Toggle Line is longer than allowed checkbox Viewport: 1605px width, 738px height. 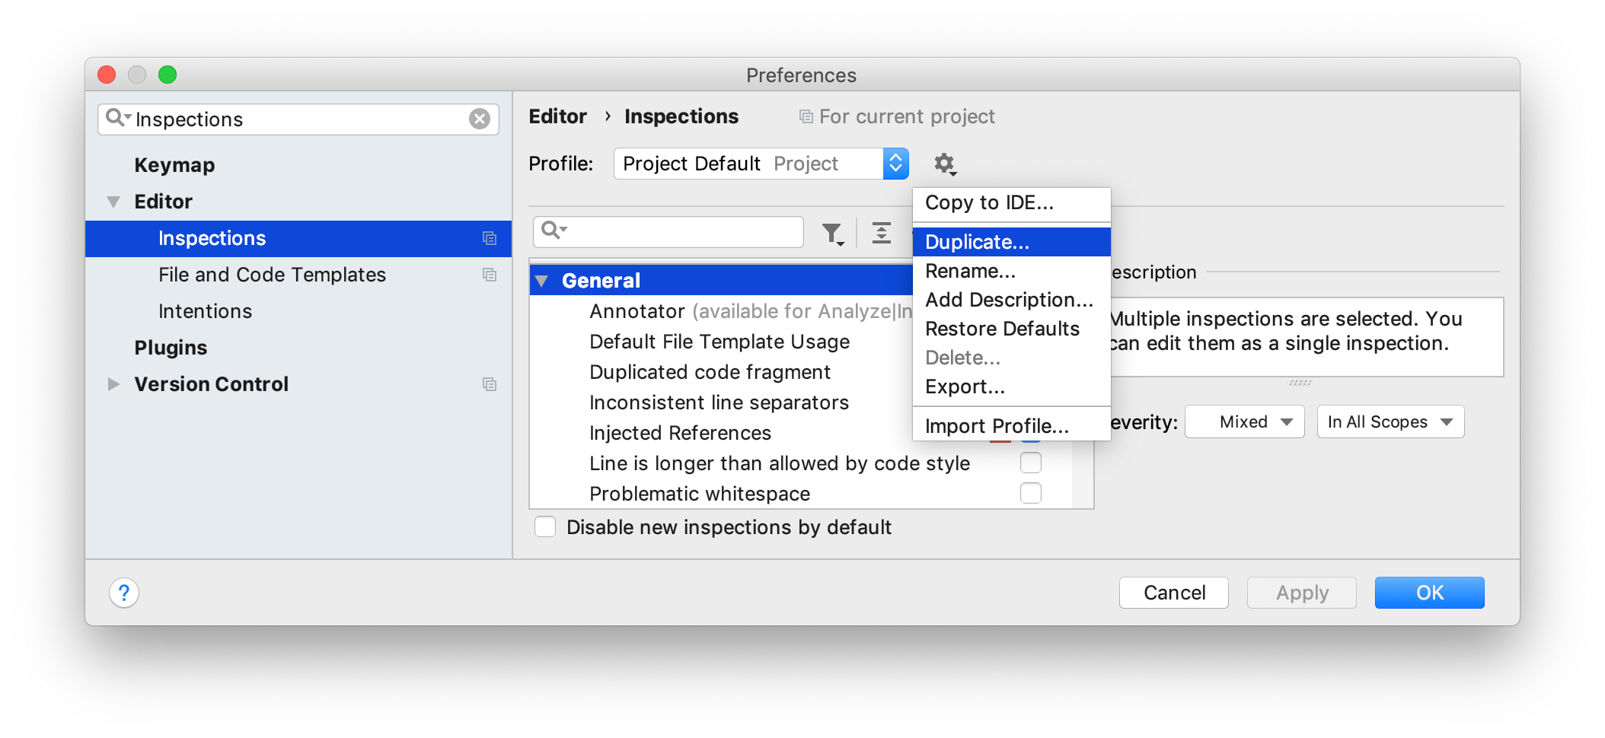[1030, 463]
